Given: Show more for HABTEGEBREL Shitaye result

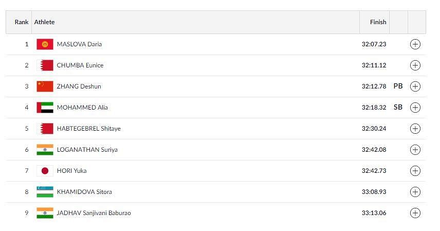Looking at the screenshot, I should tap(415, 129).
